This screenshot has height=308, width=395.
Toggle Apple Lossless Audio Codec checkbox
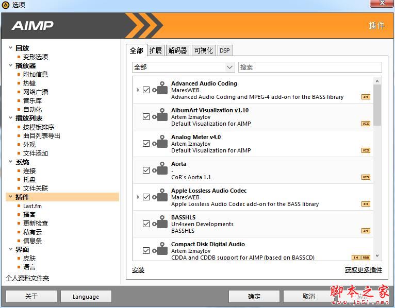click(146, 197)
